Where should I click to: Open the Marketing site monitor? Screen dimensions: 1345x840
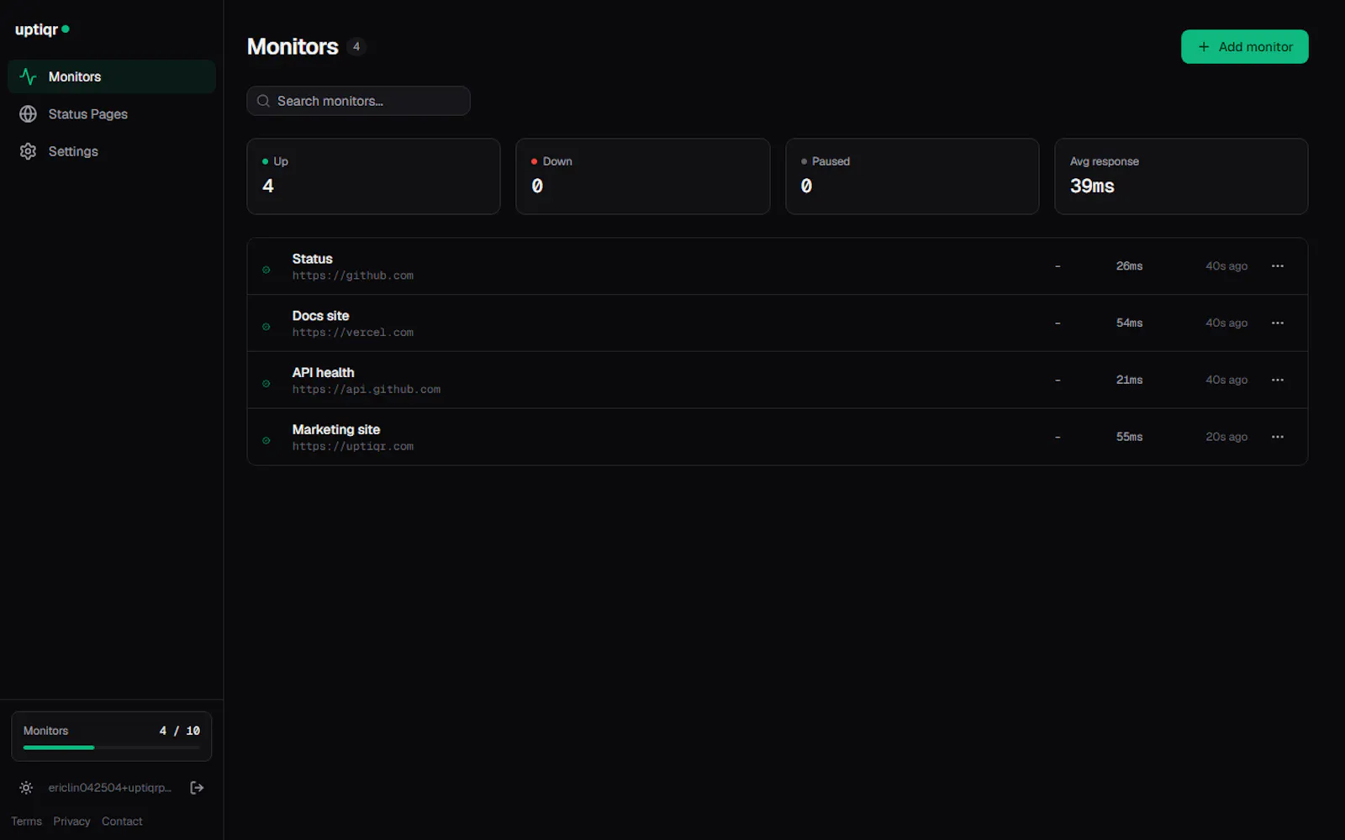778,438
